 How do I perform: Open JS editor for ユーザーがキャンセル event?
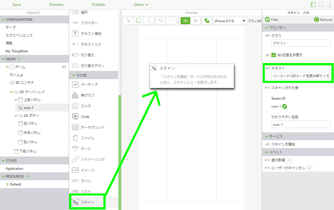(309, 168)
